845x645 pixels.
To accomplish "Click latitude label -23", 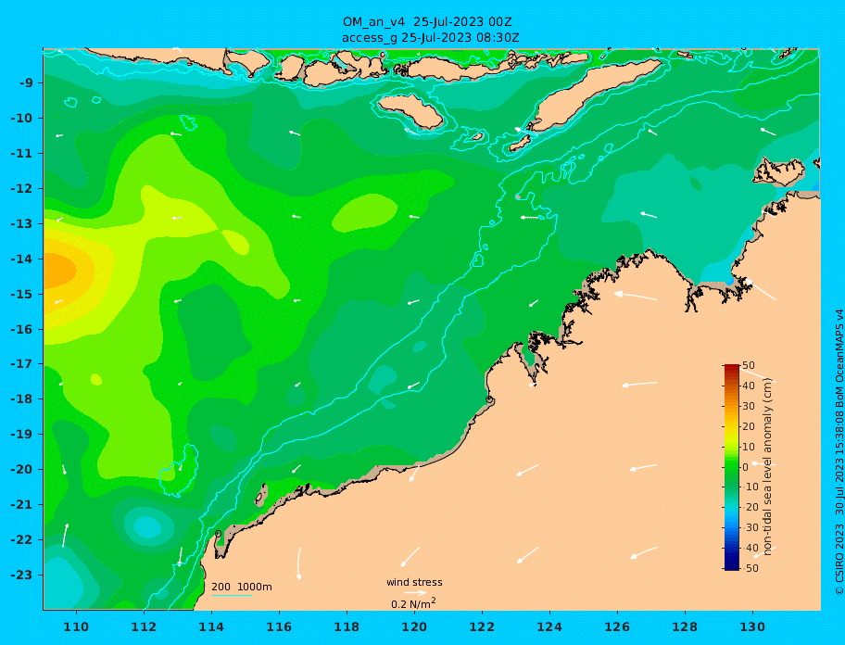I will (x=21, y=575).
